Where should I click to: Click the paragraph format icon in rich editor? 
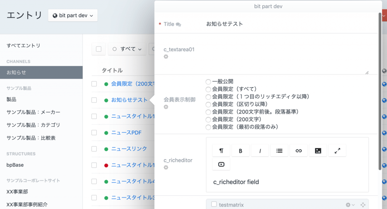tap(221, 151)
